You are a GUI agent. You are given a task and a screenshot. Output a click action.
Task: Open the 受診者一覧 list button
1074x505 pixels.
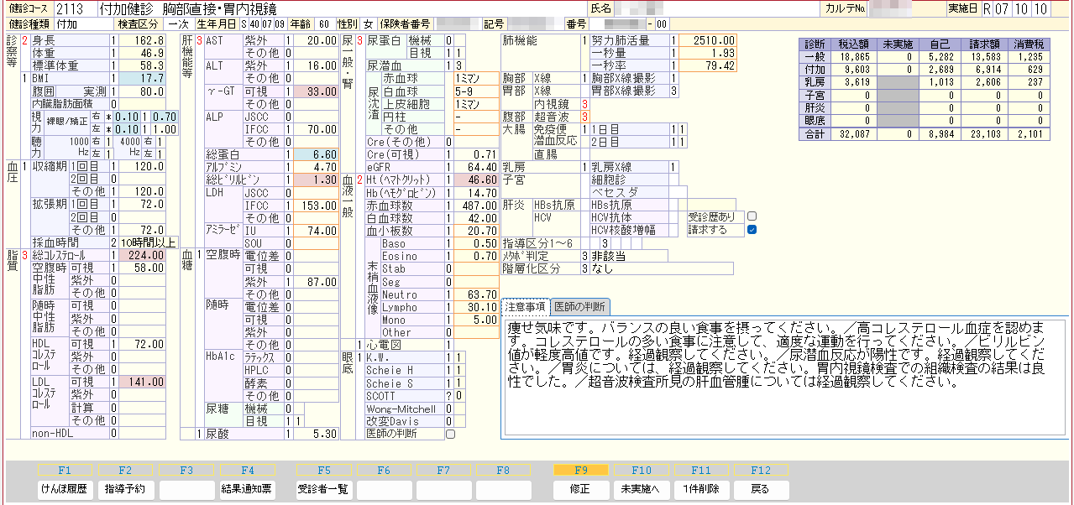(x=323, y=489)
